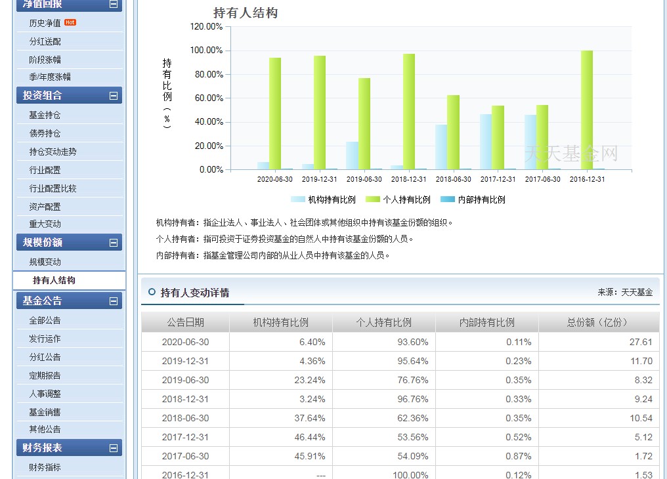Select total shares value 27.61
Screen dimensions: 667x479
coord(641,342)
